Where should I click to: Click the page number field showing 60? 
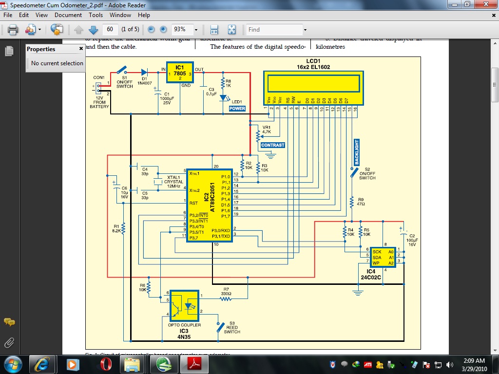point(110,30)
